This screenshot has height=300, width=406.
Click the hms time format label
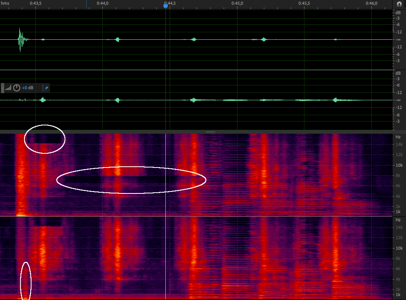5,3
